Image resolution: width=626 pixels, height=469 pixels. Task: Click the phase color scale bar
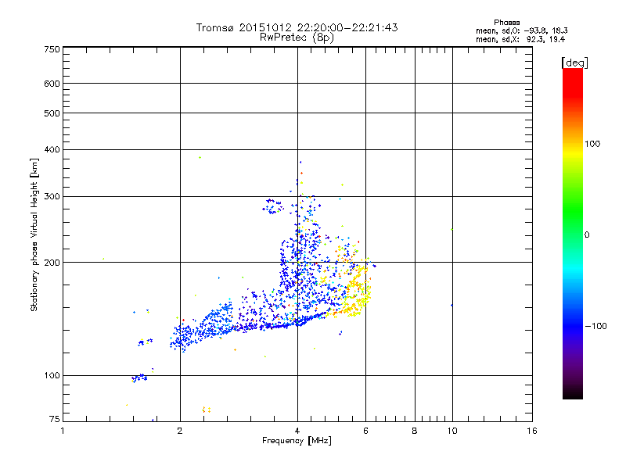point(573,234)
